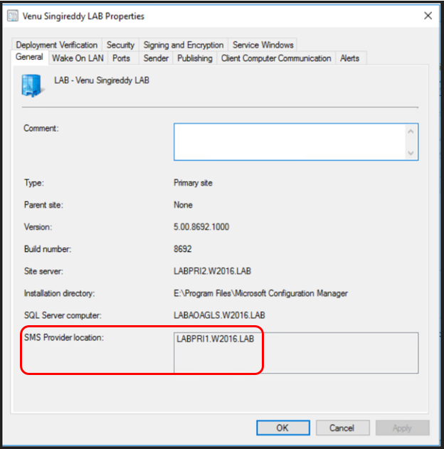This screenshot has width=444, height=449.
Task: Switch to Signing and Encryption tab
Action: 183,45
